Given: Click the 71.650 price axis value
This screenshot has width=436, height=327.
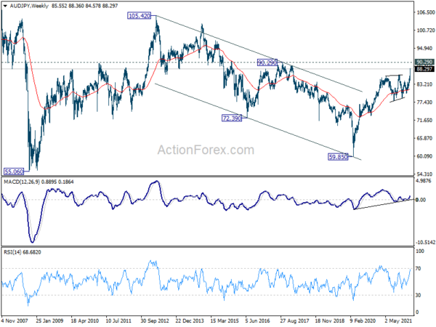Looking at the screenshot, I should 424,121.
